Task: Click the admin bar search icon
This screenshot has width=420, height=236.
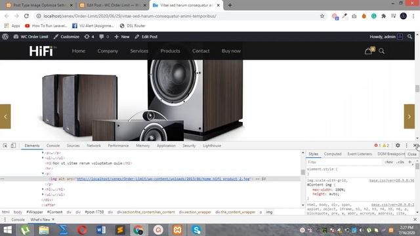Action: [x=409, y=37]
